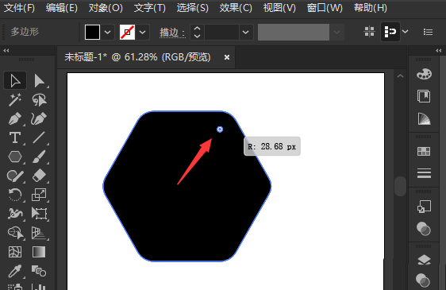This screenshot has width=446, height=290.
Task: Click the black fill color swatch
Action: [x=92, y=32]
